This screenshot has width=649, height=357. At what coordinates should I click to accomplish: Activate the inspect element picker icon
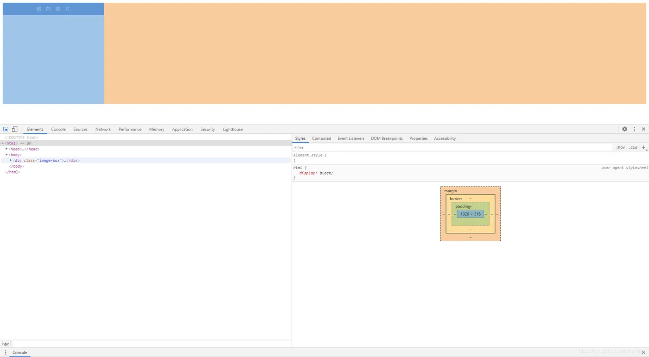click(6, 129)
